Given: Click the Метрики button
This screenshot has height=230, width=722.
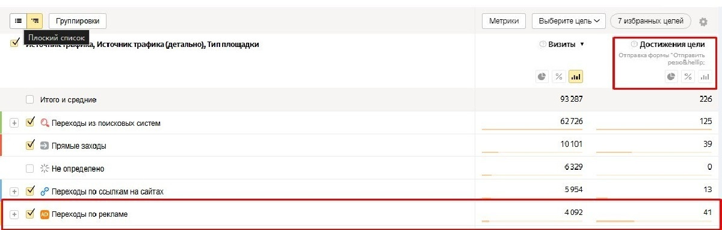Looking at the screenshot, I should coord(504,20).
